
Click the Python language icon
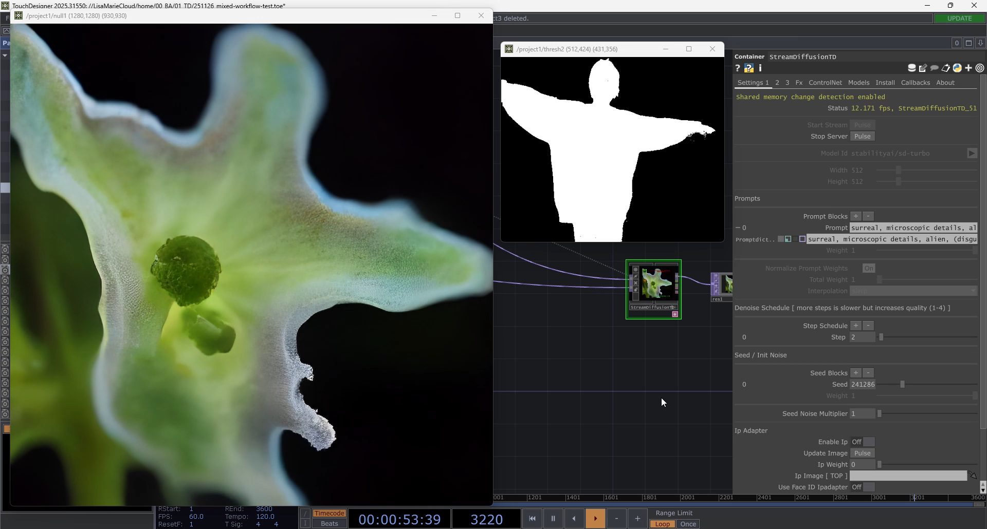click(x=957, y=68)
